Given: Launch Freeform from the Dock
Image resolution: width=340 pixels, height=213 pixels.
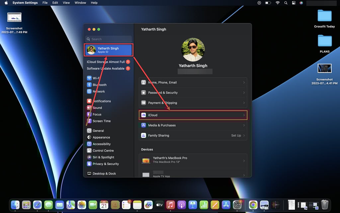Looking at the screenshot, I should (148, 205).
